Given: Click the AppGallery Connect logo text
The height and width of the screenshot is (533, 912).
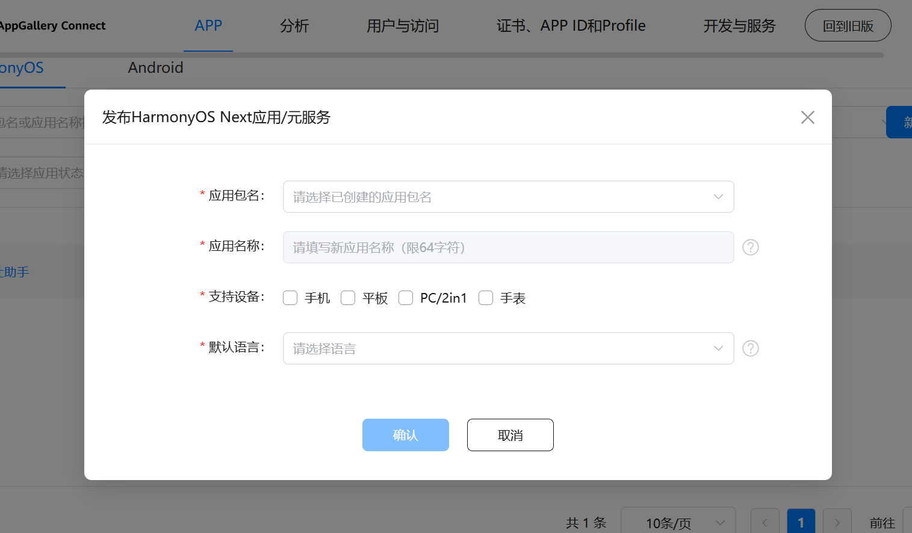Looking at the screenshot, I should pyautogui.click(x=52, y=26).
